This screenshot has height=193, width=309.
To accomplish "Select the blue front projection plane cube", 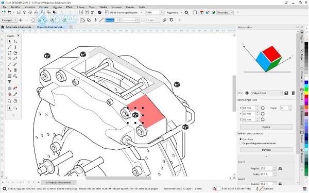I will tap(208, 12).
